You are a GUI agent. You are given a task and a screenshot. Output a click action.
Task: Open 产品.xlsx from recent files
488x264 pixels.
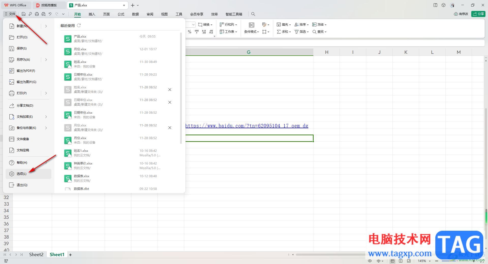pos(120,39)
